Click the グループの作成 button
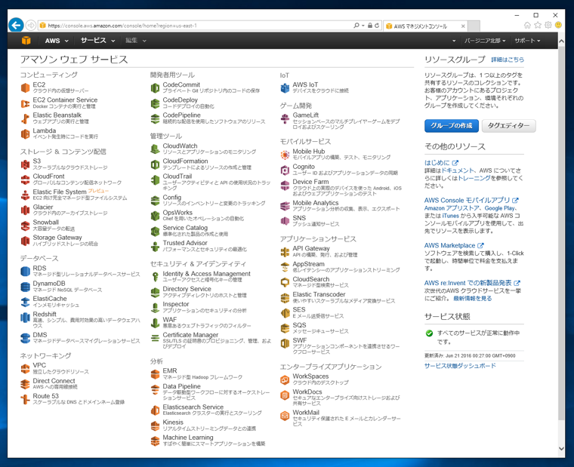574x467 pixels. click(x=452, y=126)
